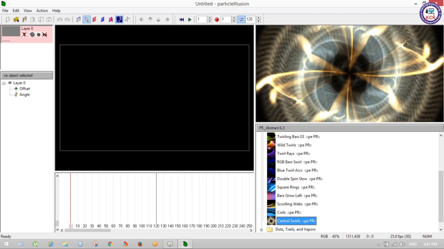
Task: Collapse the Layer 0 tree node
Action: pos(4,83)
